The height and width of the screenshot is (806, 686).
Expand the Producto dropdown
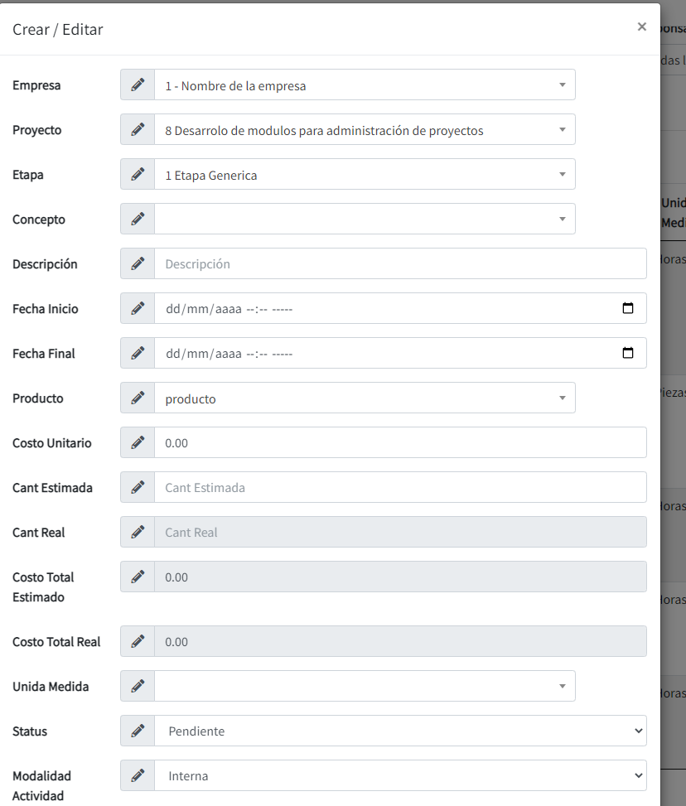pyautogui.click(x=365, y=398)
